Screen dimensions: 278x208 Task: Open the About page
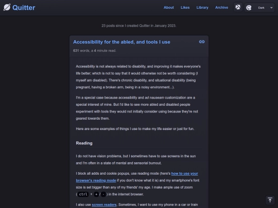coord(169,7)
